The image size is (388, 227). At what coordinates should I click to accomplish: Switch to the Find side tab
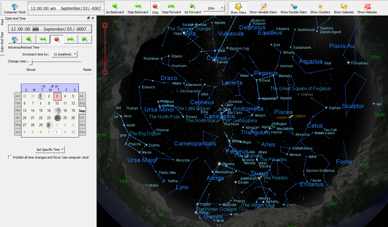(2, 22)
